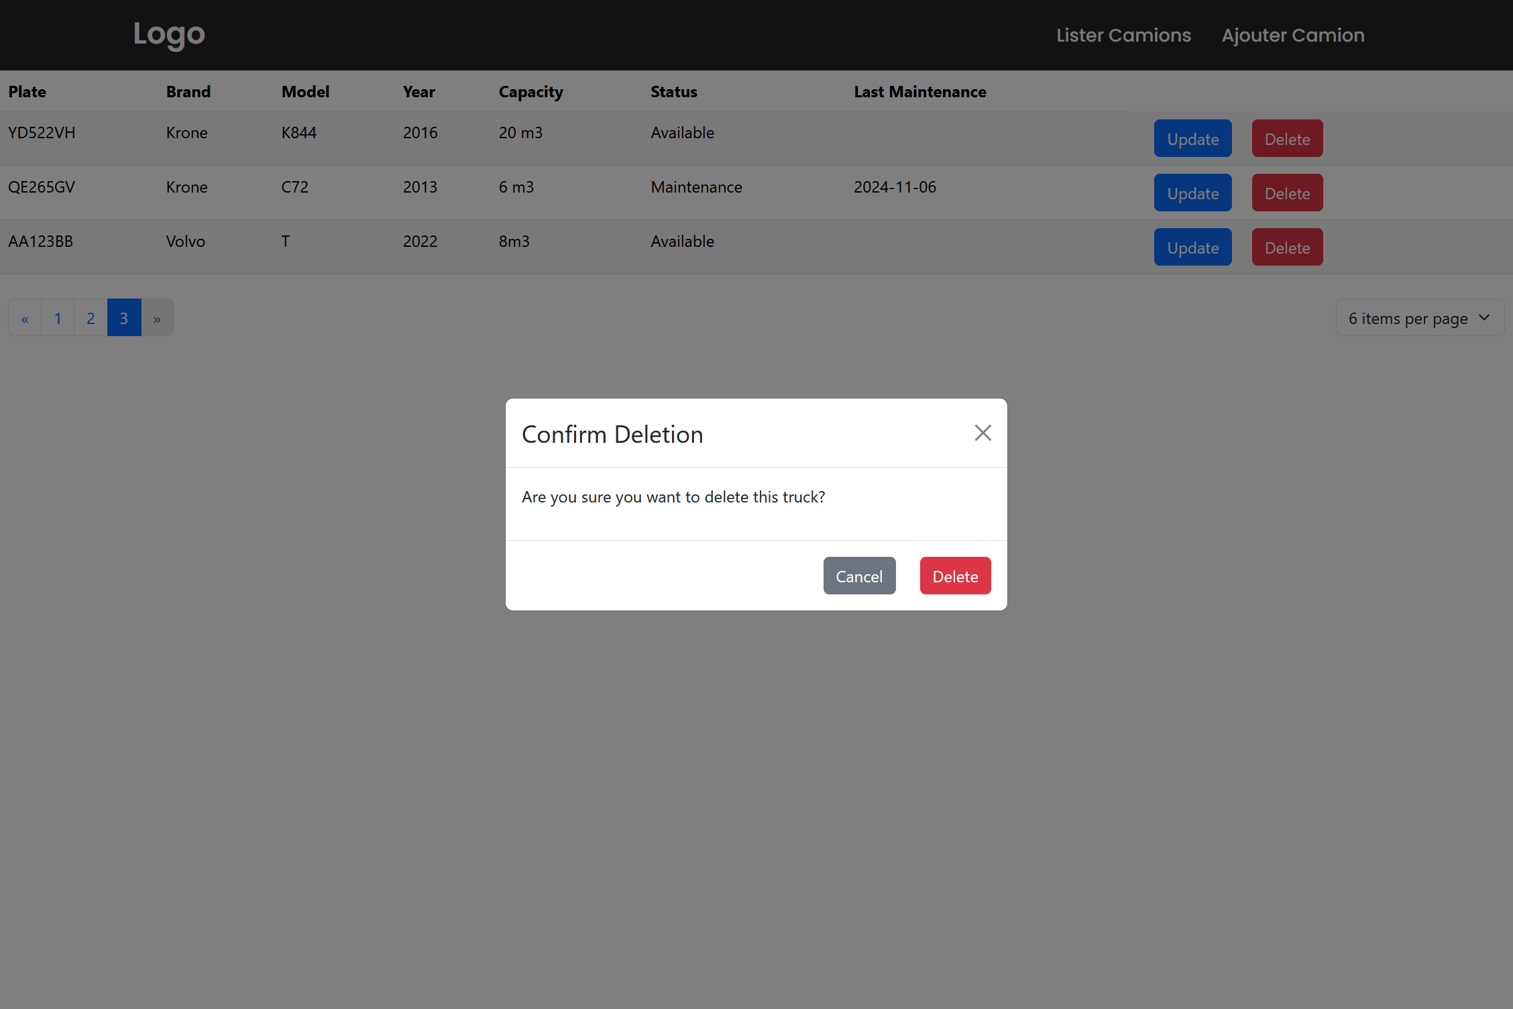Screen dimensions: 1513x1009
Task: Click the Delete button for YD522VH
Action: point(1287,138)
